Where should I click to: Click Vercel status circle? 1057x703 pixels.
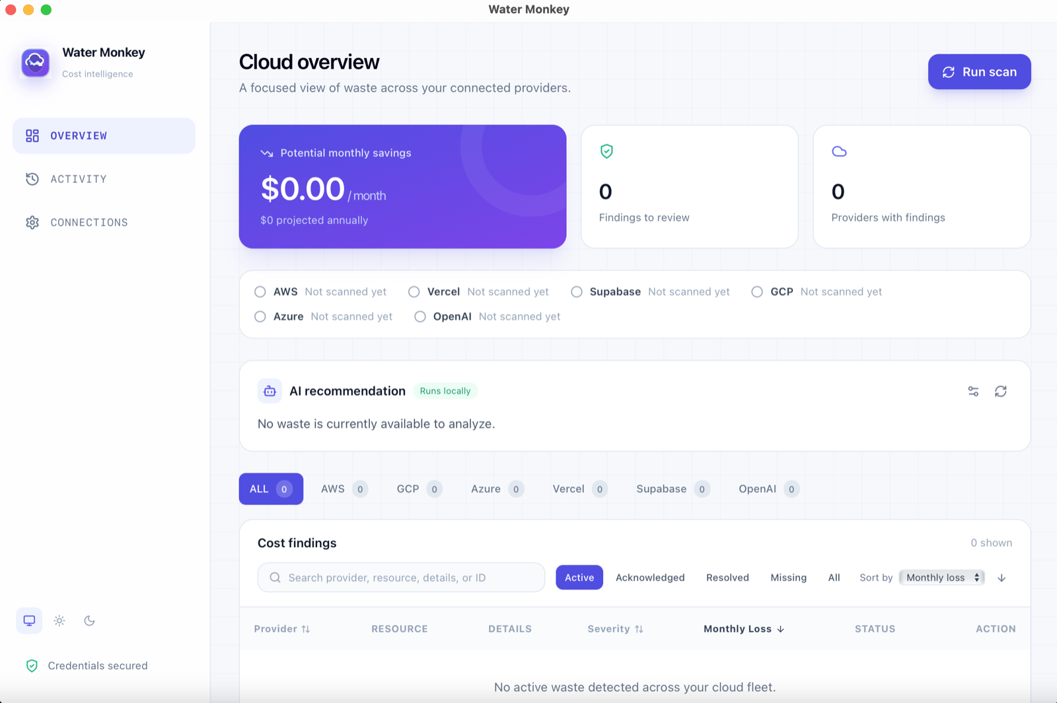tap(414, 291)
